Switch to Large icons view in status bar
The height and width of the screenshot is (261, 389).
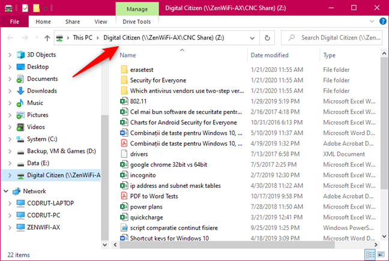point(381,254)
